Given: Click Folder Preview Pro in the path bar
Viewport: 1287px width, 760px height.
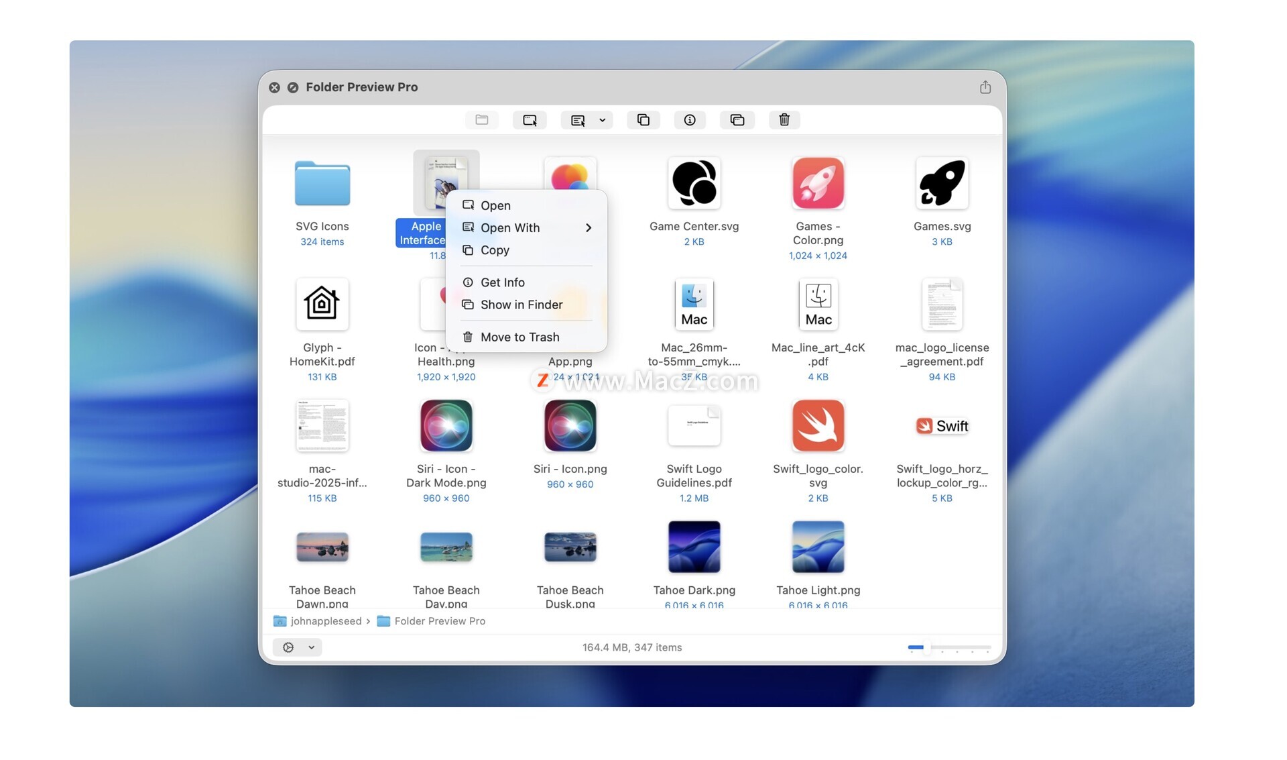Looking at the screenshot, I should (x=432, y=621).
